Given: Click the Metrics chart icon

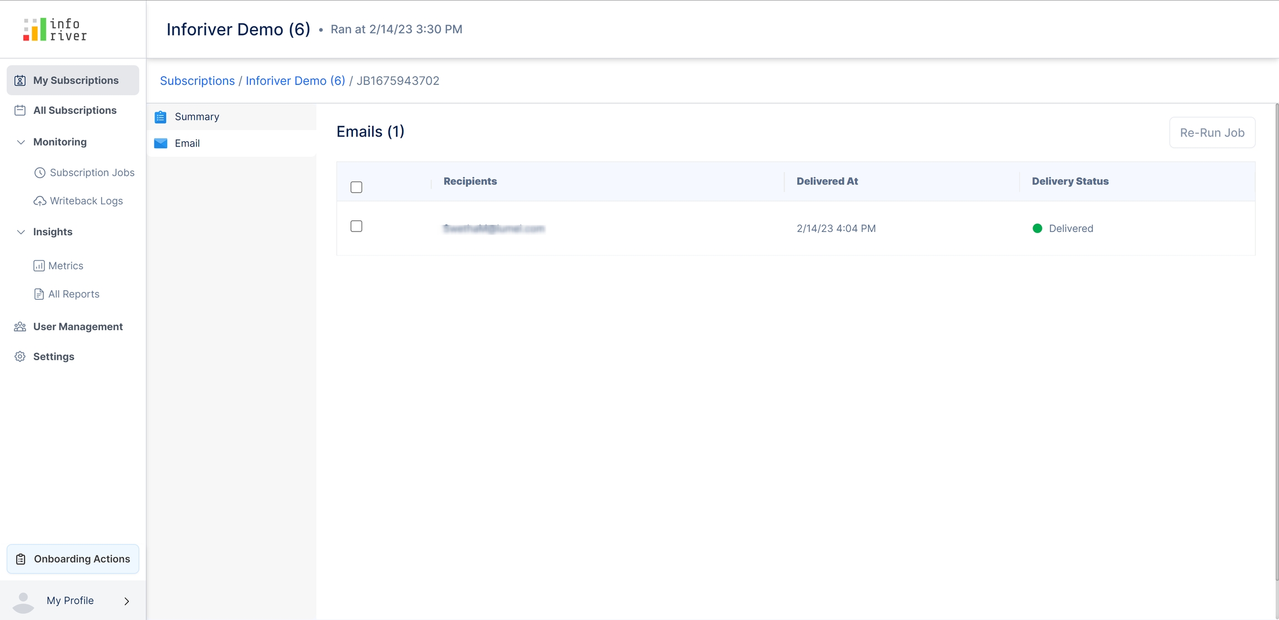Looking at the screenshot, I should coord(39,266).
